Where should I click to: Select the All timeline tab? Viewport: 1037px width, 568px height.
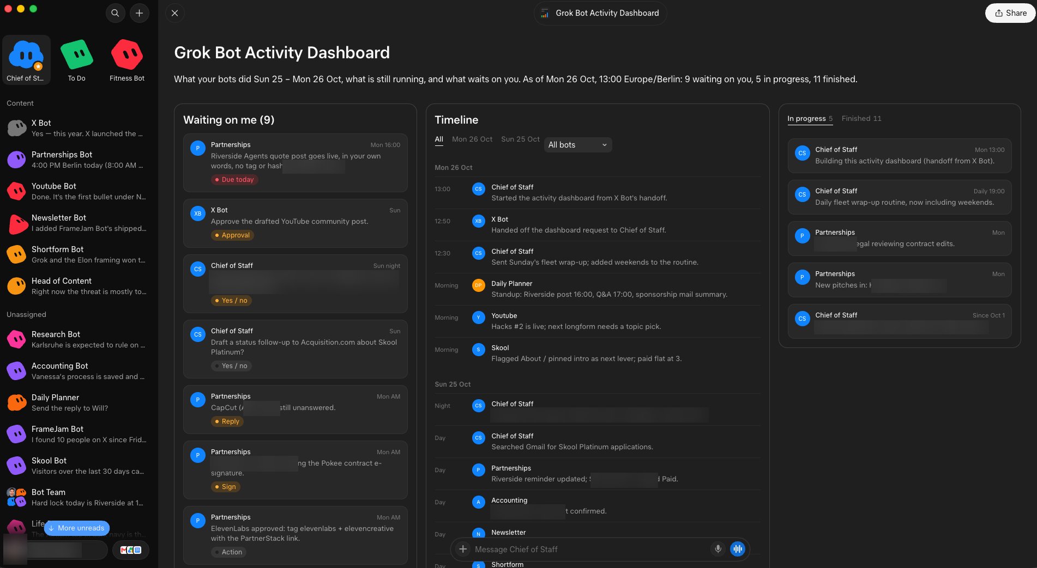(439, 139)
